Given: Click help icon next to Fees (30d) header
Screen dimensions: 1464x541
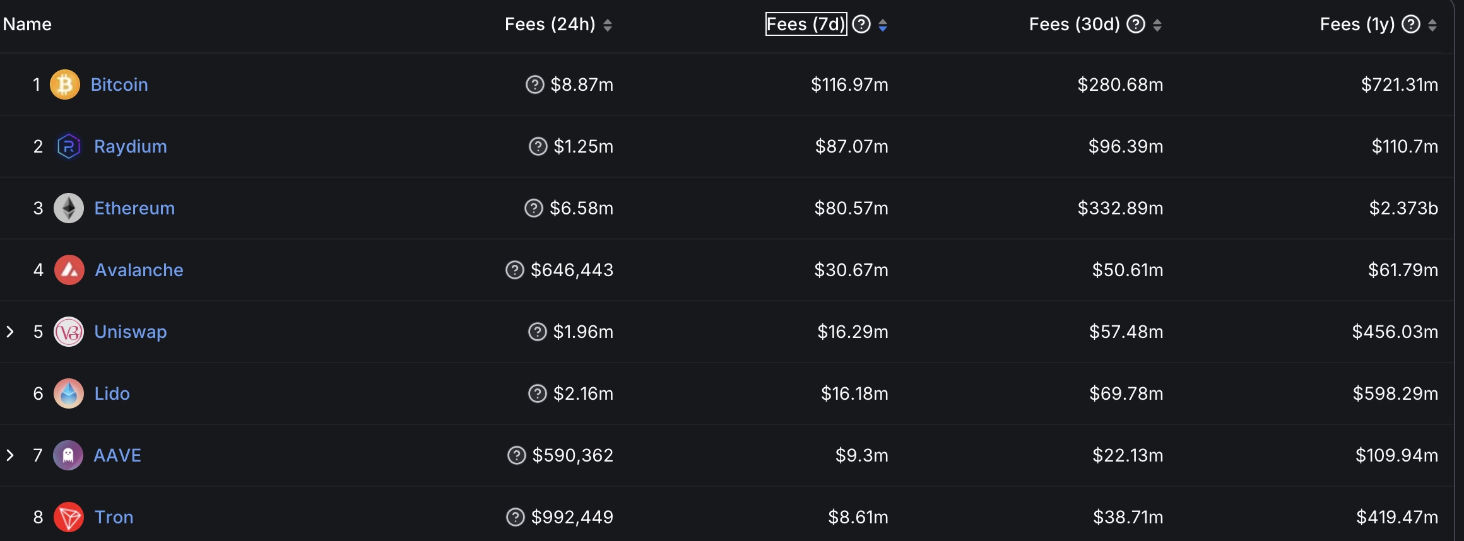Looking at the screenshot, I should tap(1136, 25).
